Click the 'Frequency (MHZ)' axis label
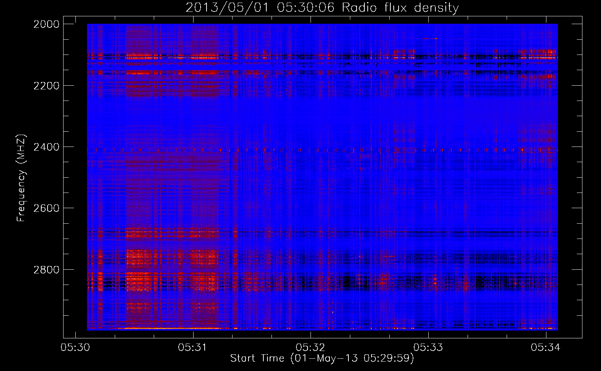Viewport: 601px width, 371px height. (21, 178)
